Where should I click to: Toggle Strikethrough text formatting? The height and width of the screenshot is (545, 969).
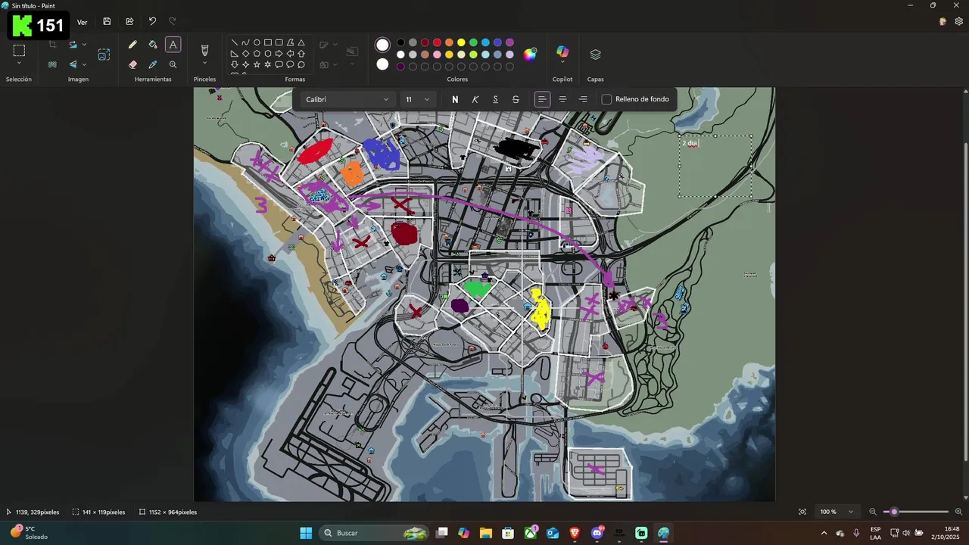[516, 99]
